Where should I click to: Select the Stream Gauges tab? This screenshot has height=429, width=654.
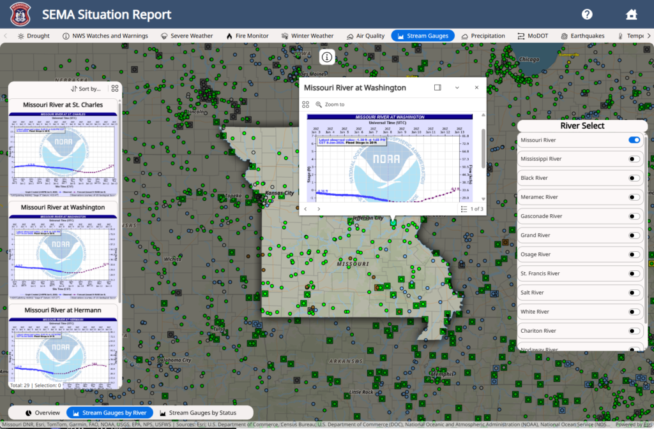[423, 36]
